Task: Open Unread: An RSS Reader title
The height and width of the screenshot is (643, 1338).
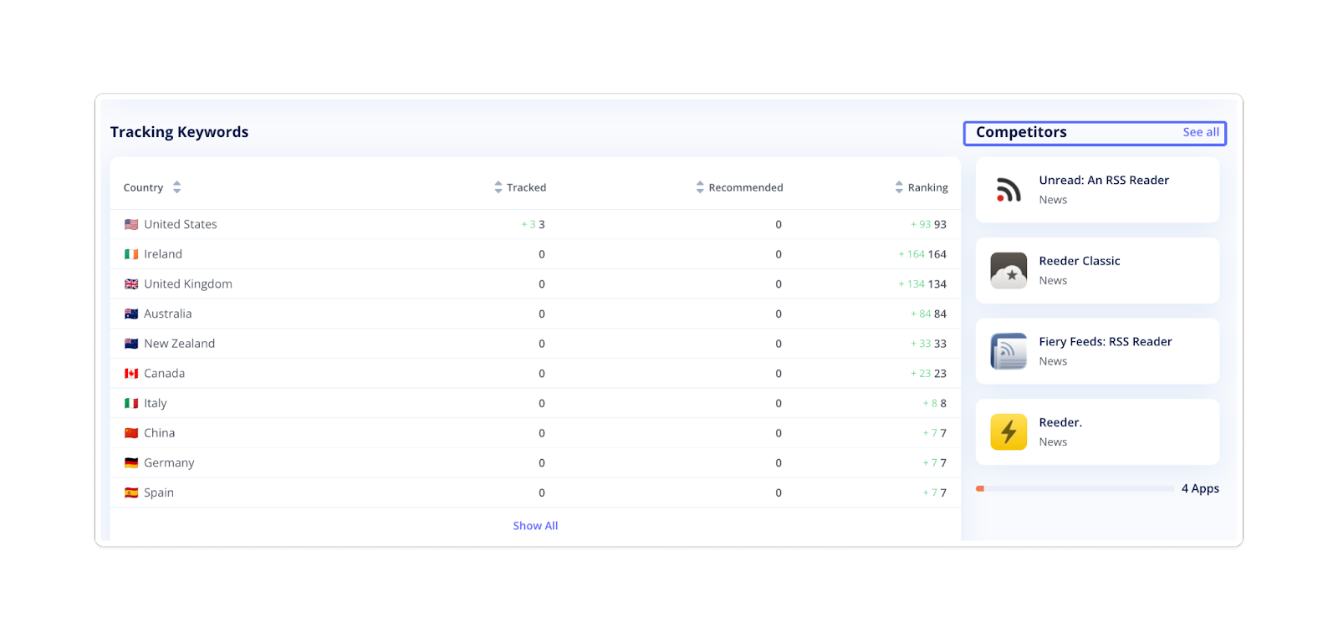Action: pyautogui.click(x=1104, y=180)
